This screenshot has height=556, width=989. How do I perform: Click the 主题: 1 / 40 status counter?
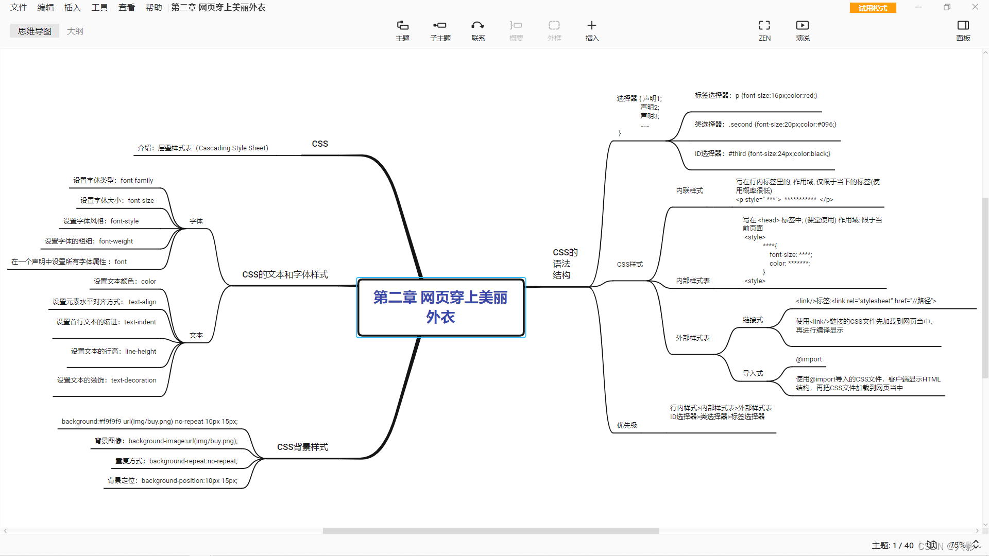893,545
